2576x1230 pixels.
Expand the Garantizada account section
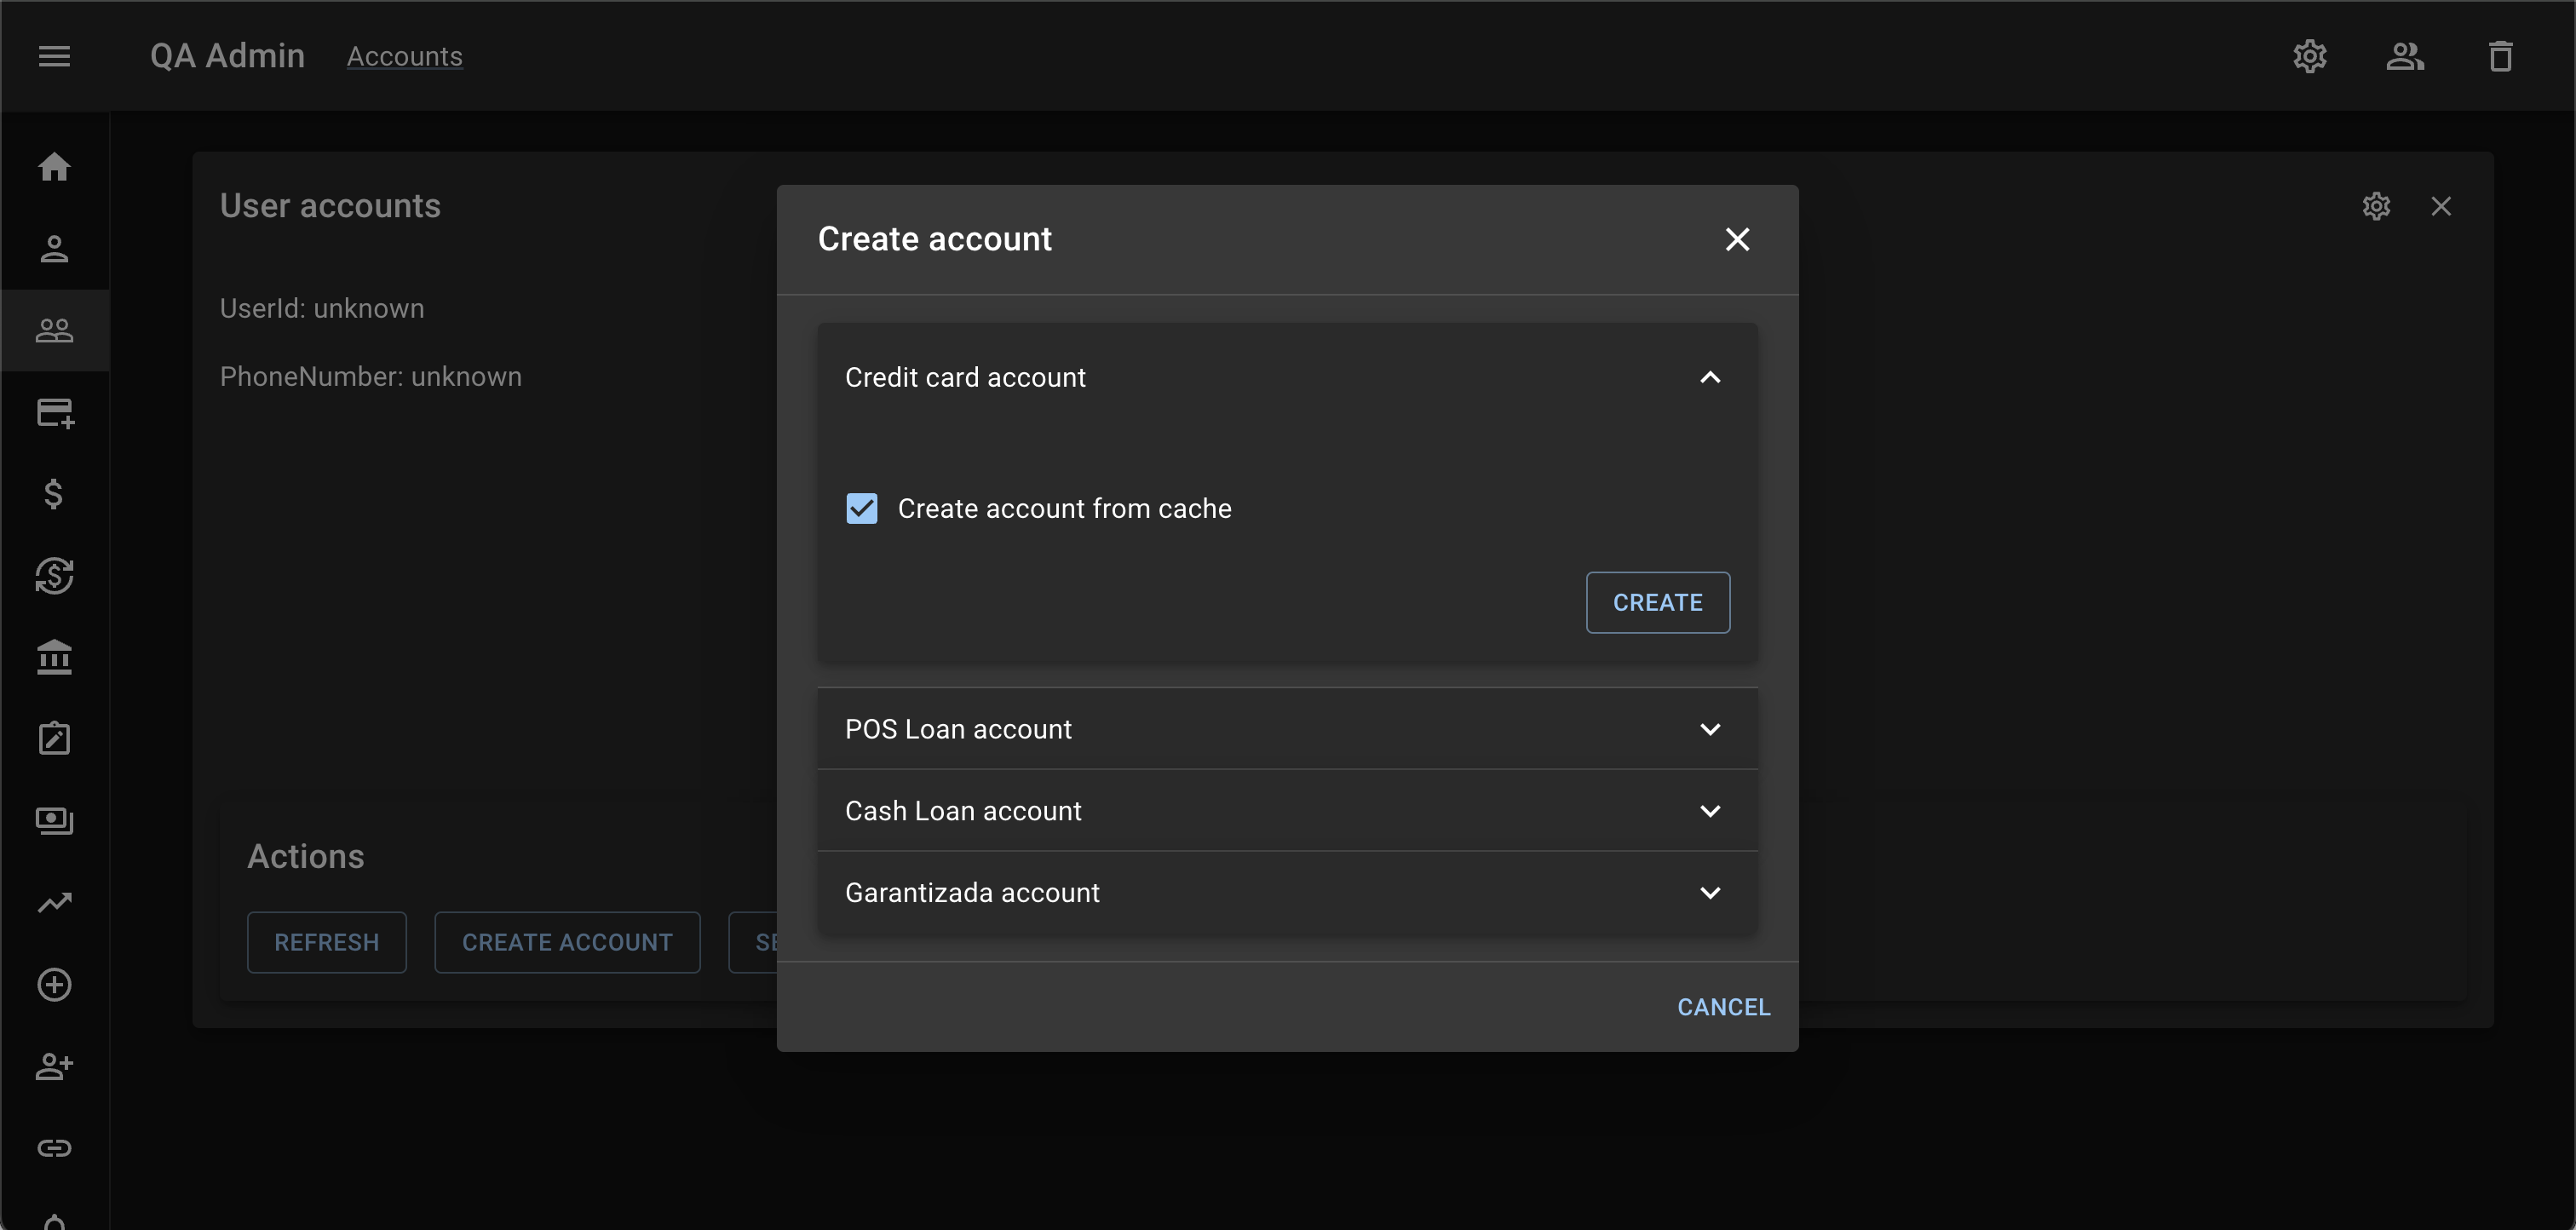coord(1285,890)
